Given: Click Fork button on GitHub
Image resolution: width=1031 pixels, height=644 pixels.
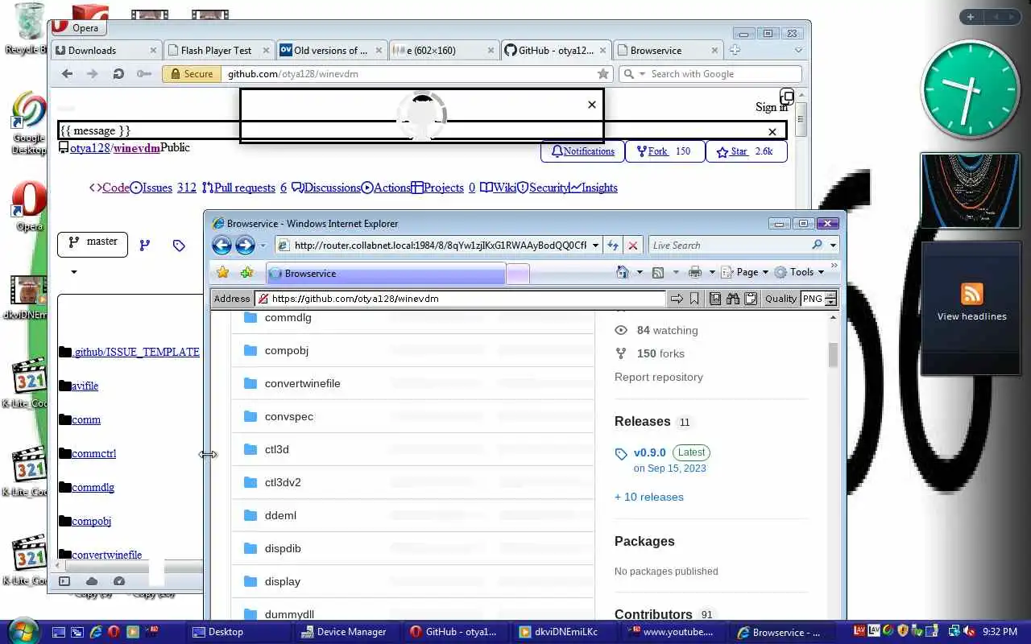Looking at the screenshot, I should [x=664, y=151].
